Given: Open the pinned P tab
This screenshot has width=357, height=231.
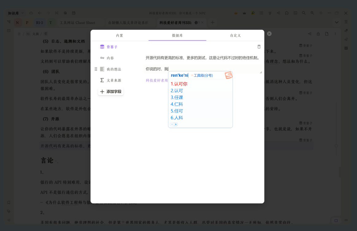Looking at the screenshot, I should 27,22.
